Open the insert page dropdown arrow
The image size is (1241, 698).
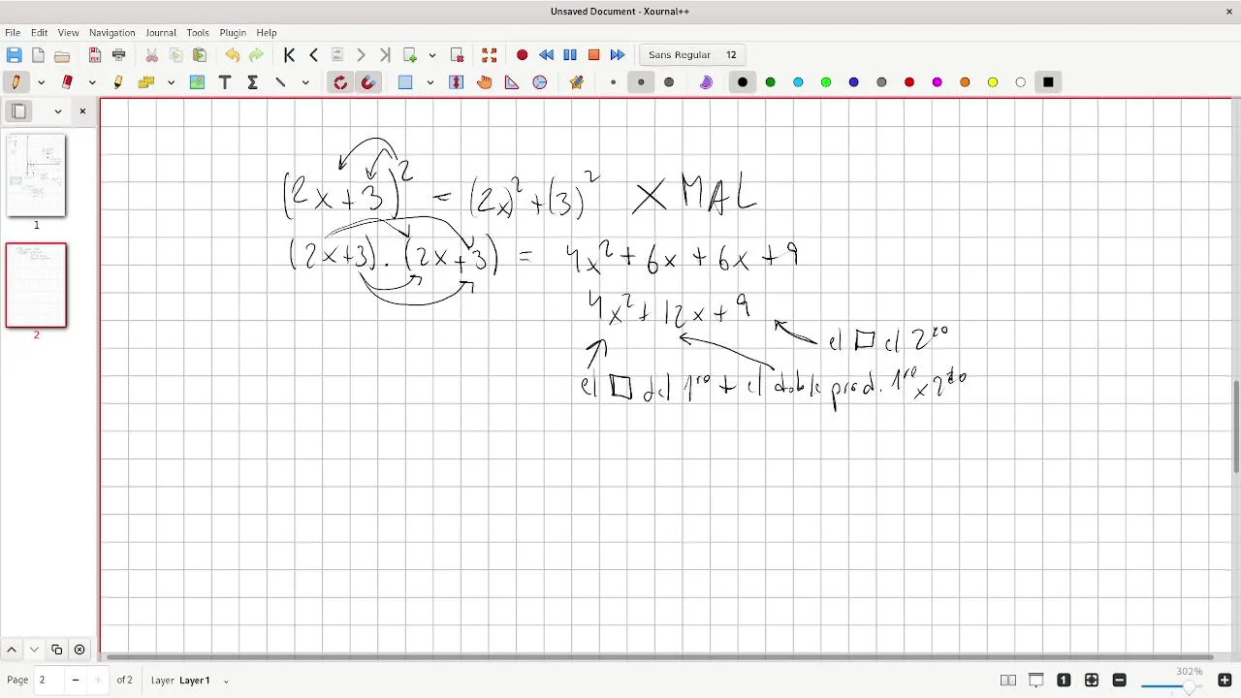point(432,55)
